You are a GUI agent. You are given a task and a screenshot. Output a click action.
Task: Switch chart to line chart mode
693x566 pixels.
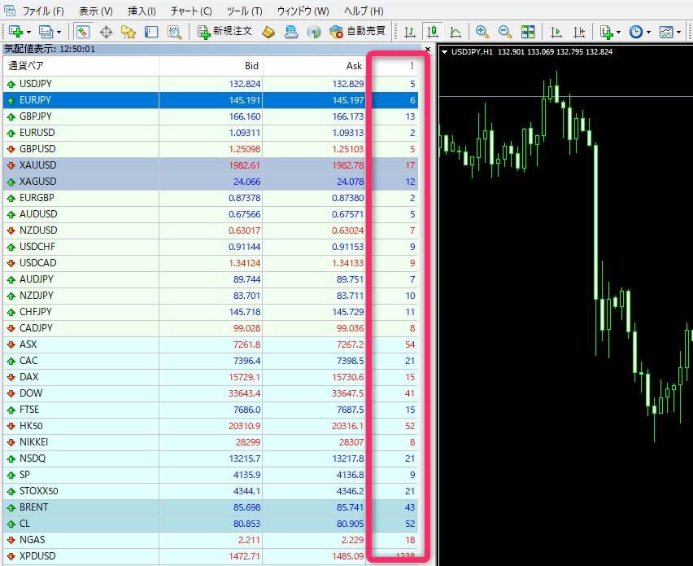(455, 32)
